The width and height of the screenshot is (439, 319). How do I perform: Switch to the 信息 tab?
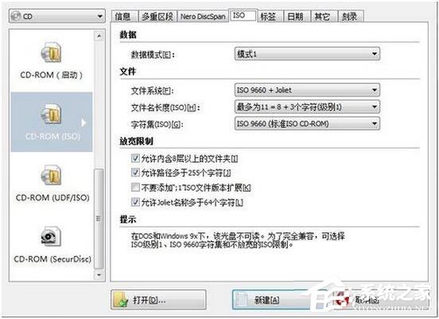click(x=124, y=17)
